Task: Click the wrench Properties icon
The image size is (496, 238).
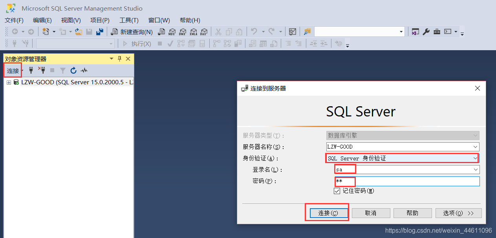Action: [x=426, y=32]
